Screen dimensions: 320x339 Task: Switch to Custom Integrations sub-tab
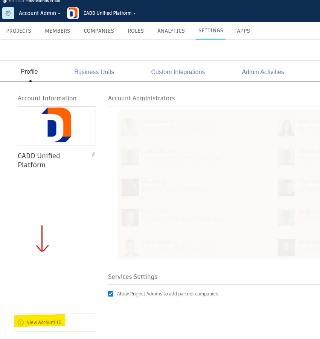178,72
